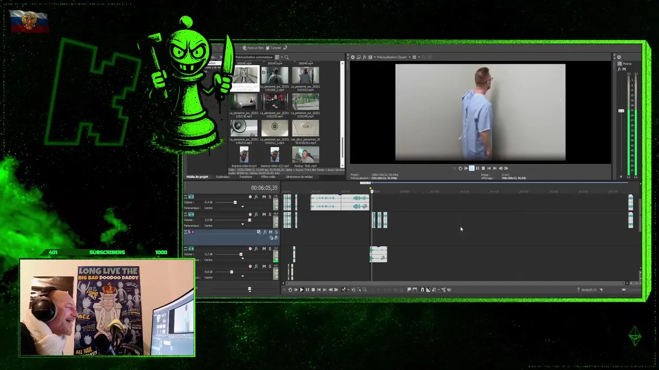Image resolution: width=659 pixels, height=370 pixels.
Task: Select the zoom tool in timeline toolbar
Action: coord(365,290)
